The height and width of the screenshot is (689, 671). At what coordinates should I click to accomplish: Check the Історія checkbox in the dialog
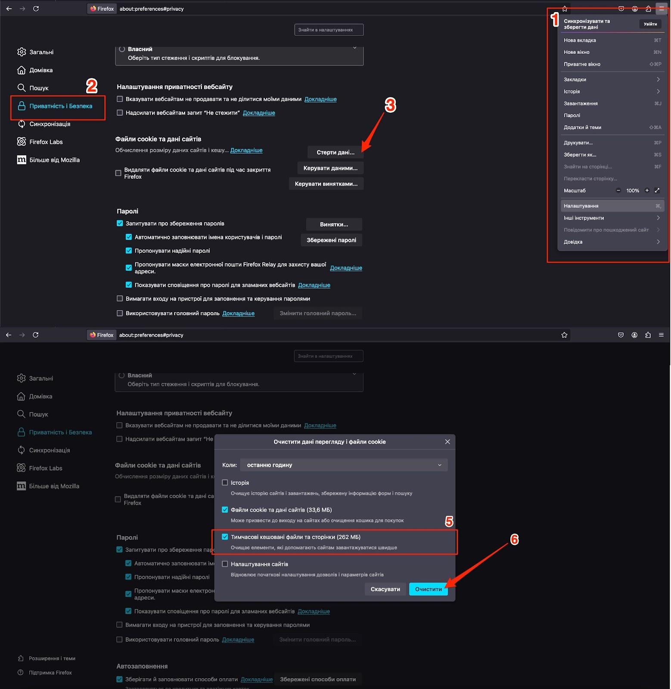tap(225, 483)
